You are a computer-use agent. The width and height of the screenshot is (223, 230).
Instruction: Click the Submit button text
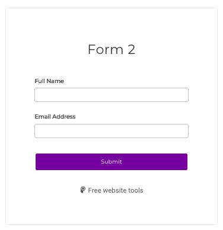(111, 162)
